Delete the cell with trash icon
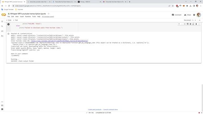The width and height of the screenshot is (203, 114). click(196, 24)
